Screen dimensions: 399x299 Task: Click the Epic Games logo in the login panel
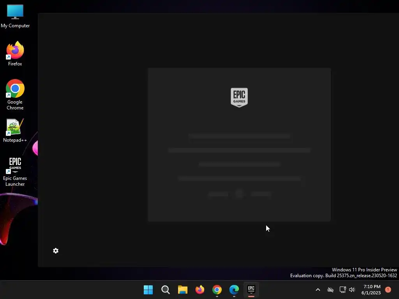click(239, 97)
